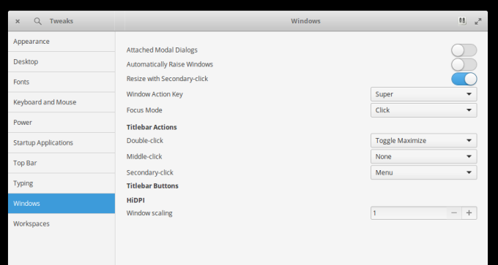This screenshot has height=265, width=498.
Task: Open Keyboard and Mouse settings
Action: (x=62, y=102)
